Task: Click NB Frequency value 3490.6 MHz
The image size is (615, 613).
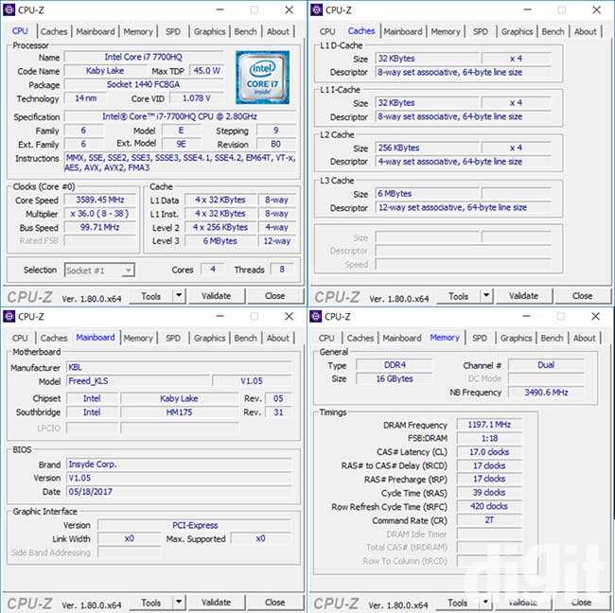Action: point(546,393)
